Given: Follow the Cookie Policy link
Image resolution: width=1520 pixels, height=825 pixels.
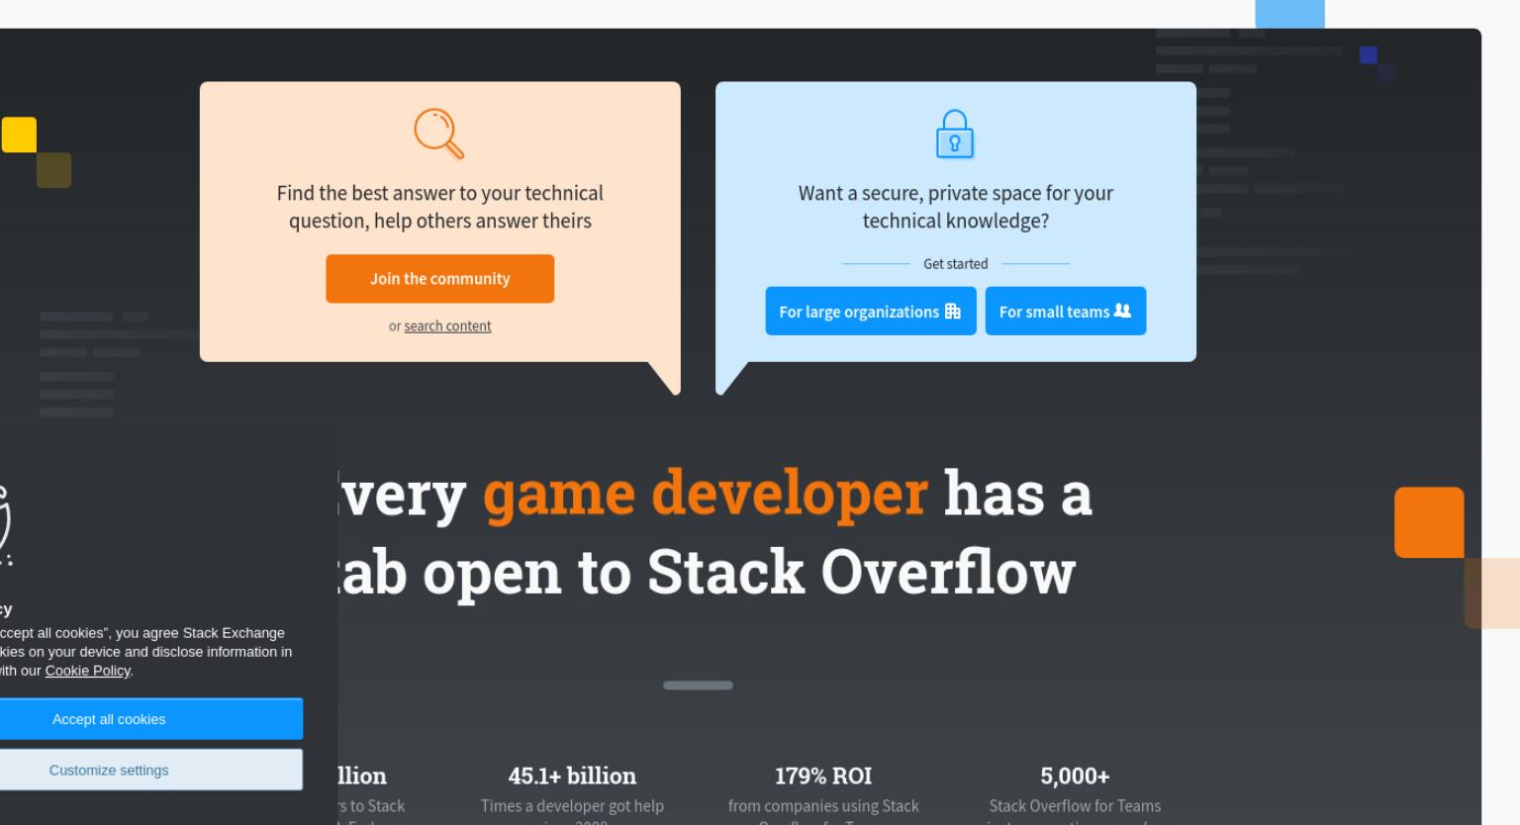Looking at the screenshot, I should [x=87, y=671].
